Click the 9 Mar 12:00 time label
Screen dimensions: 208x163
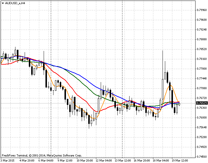click(x=65, y=161)
